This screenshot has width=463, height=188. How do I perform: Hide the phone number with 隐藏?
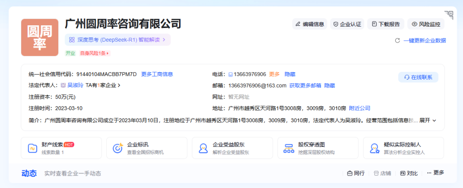point(290,74)
